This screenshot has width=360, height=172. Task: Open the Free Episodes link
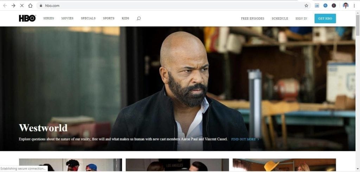click(252, 19)
